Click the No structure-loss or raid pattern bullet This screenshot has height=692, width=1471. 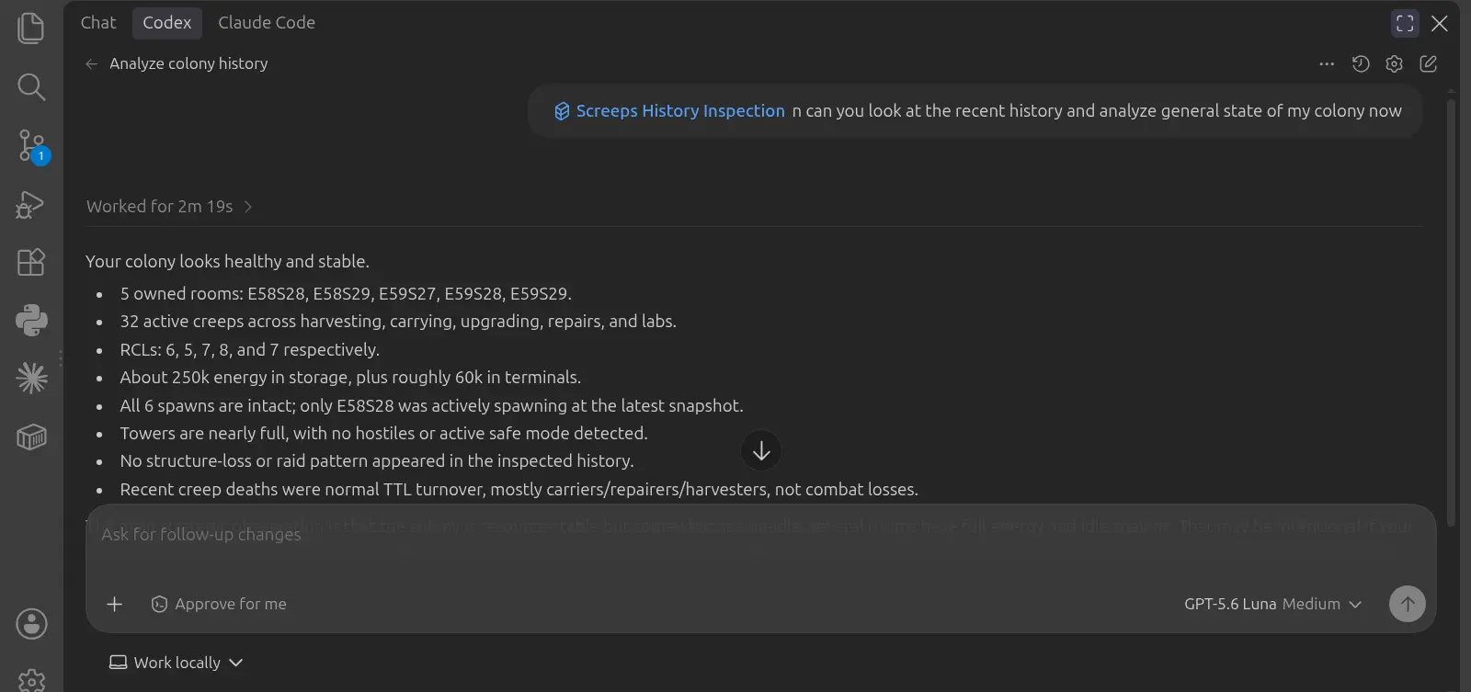point(377,461)
